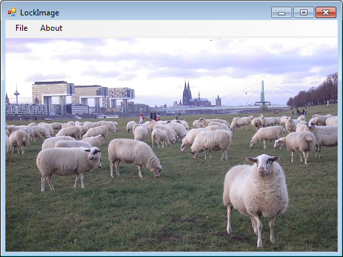
Task: Minimize the LockImage window
Action: (281, 12)
